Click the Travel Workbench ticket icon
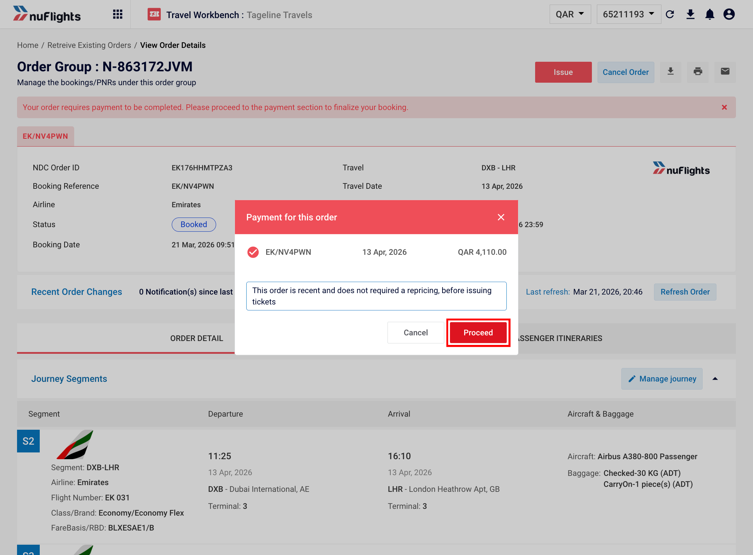The width and height of the screenshot is (753, 555). pos(154,14)
